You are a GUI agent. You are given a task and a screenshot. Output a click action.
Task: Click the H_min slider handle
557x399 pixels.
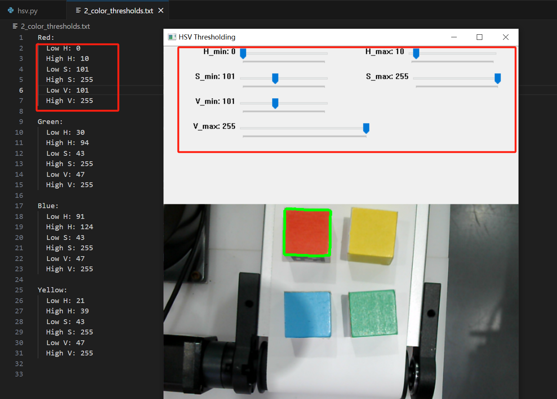243,54
